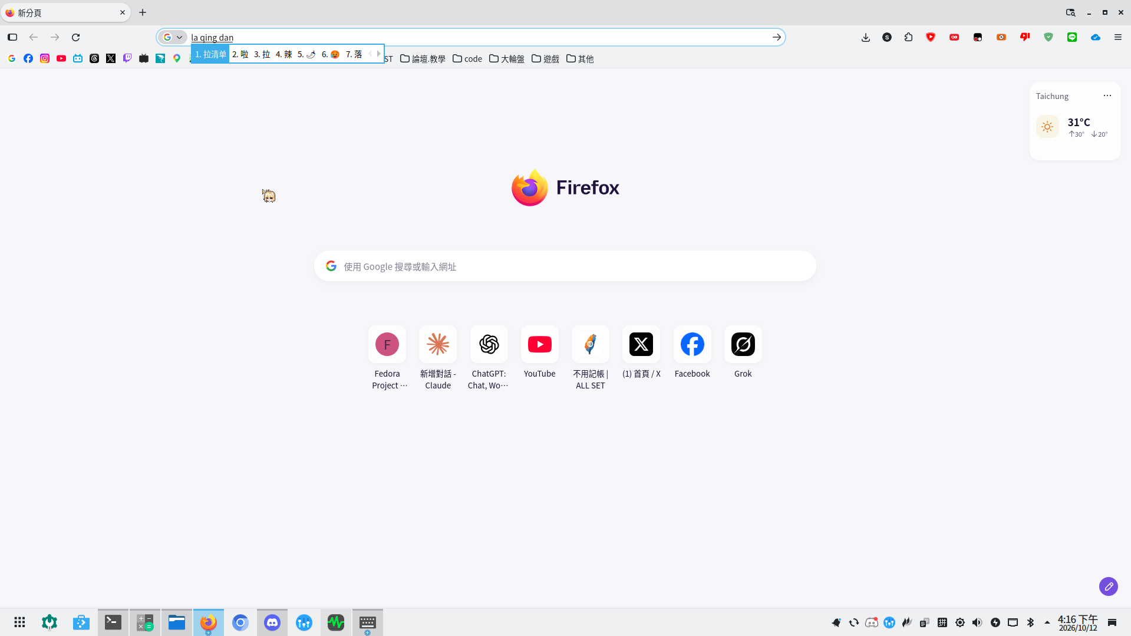Viewport: 1131px width, 636px height.
Task: Open the downloads panel icon
Action: (x=865, y=37)
